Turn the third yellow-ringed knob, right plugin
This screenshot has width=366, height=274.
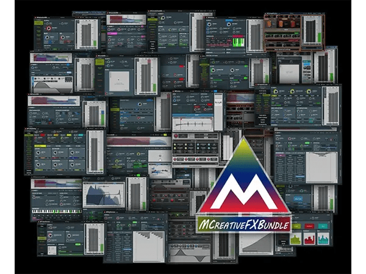click(309, 91)
